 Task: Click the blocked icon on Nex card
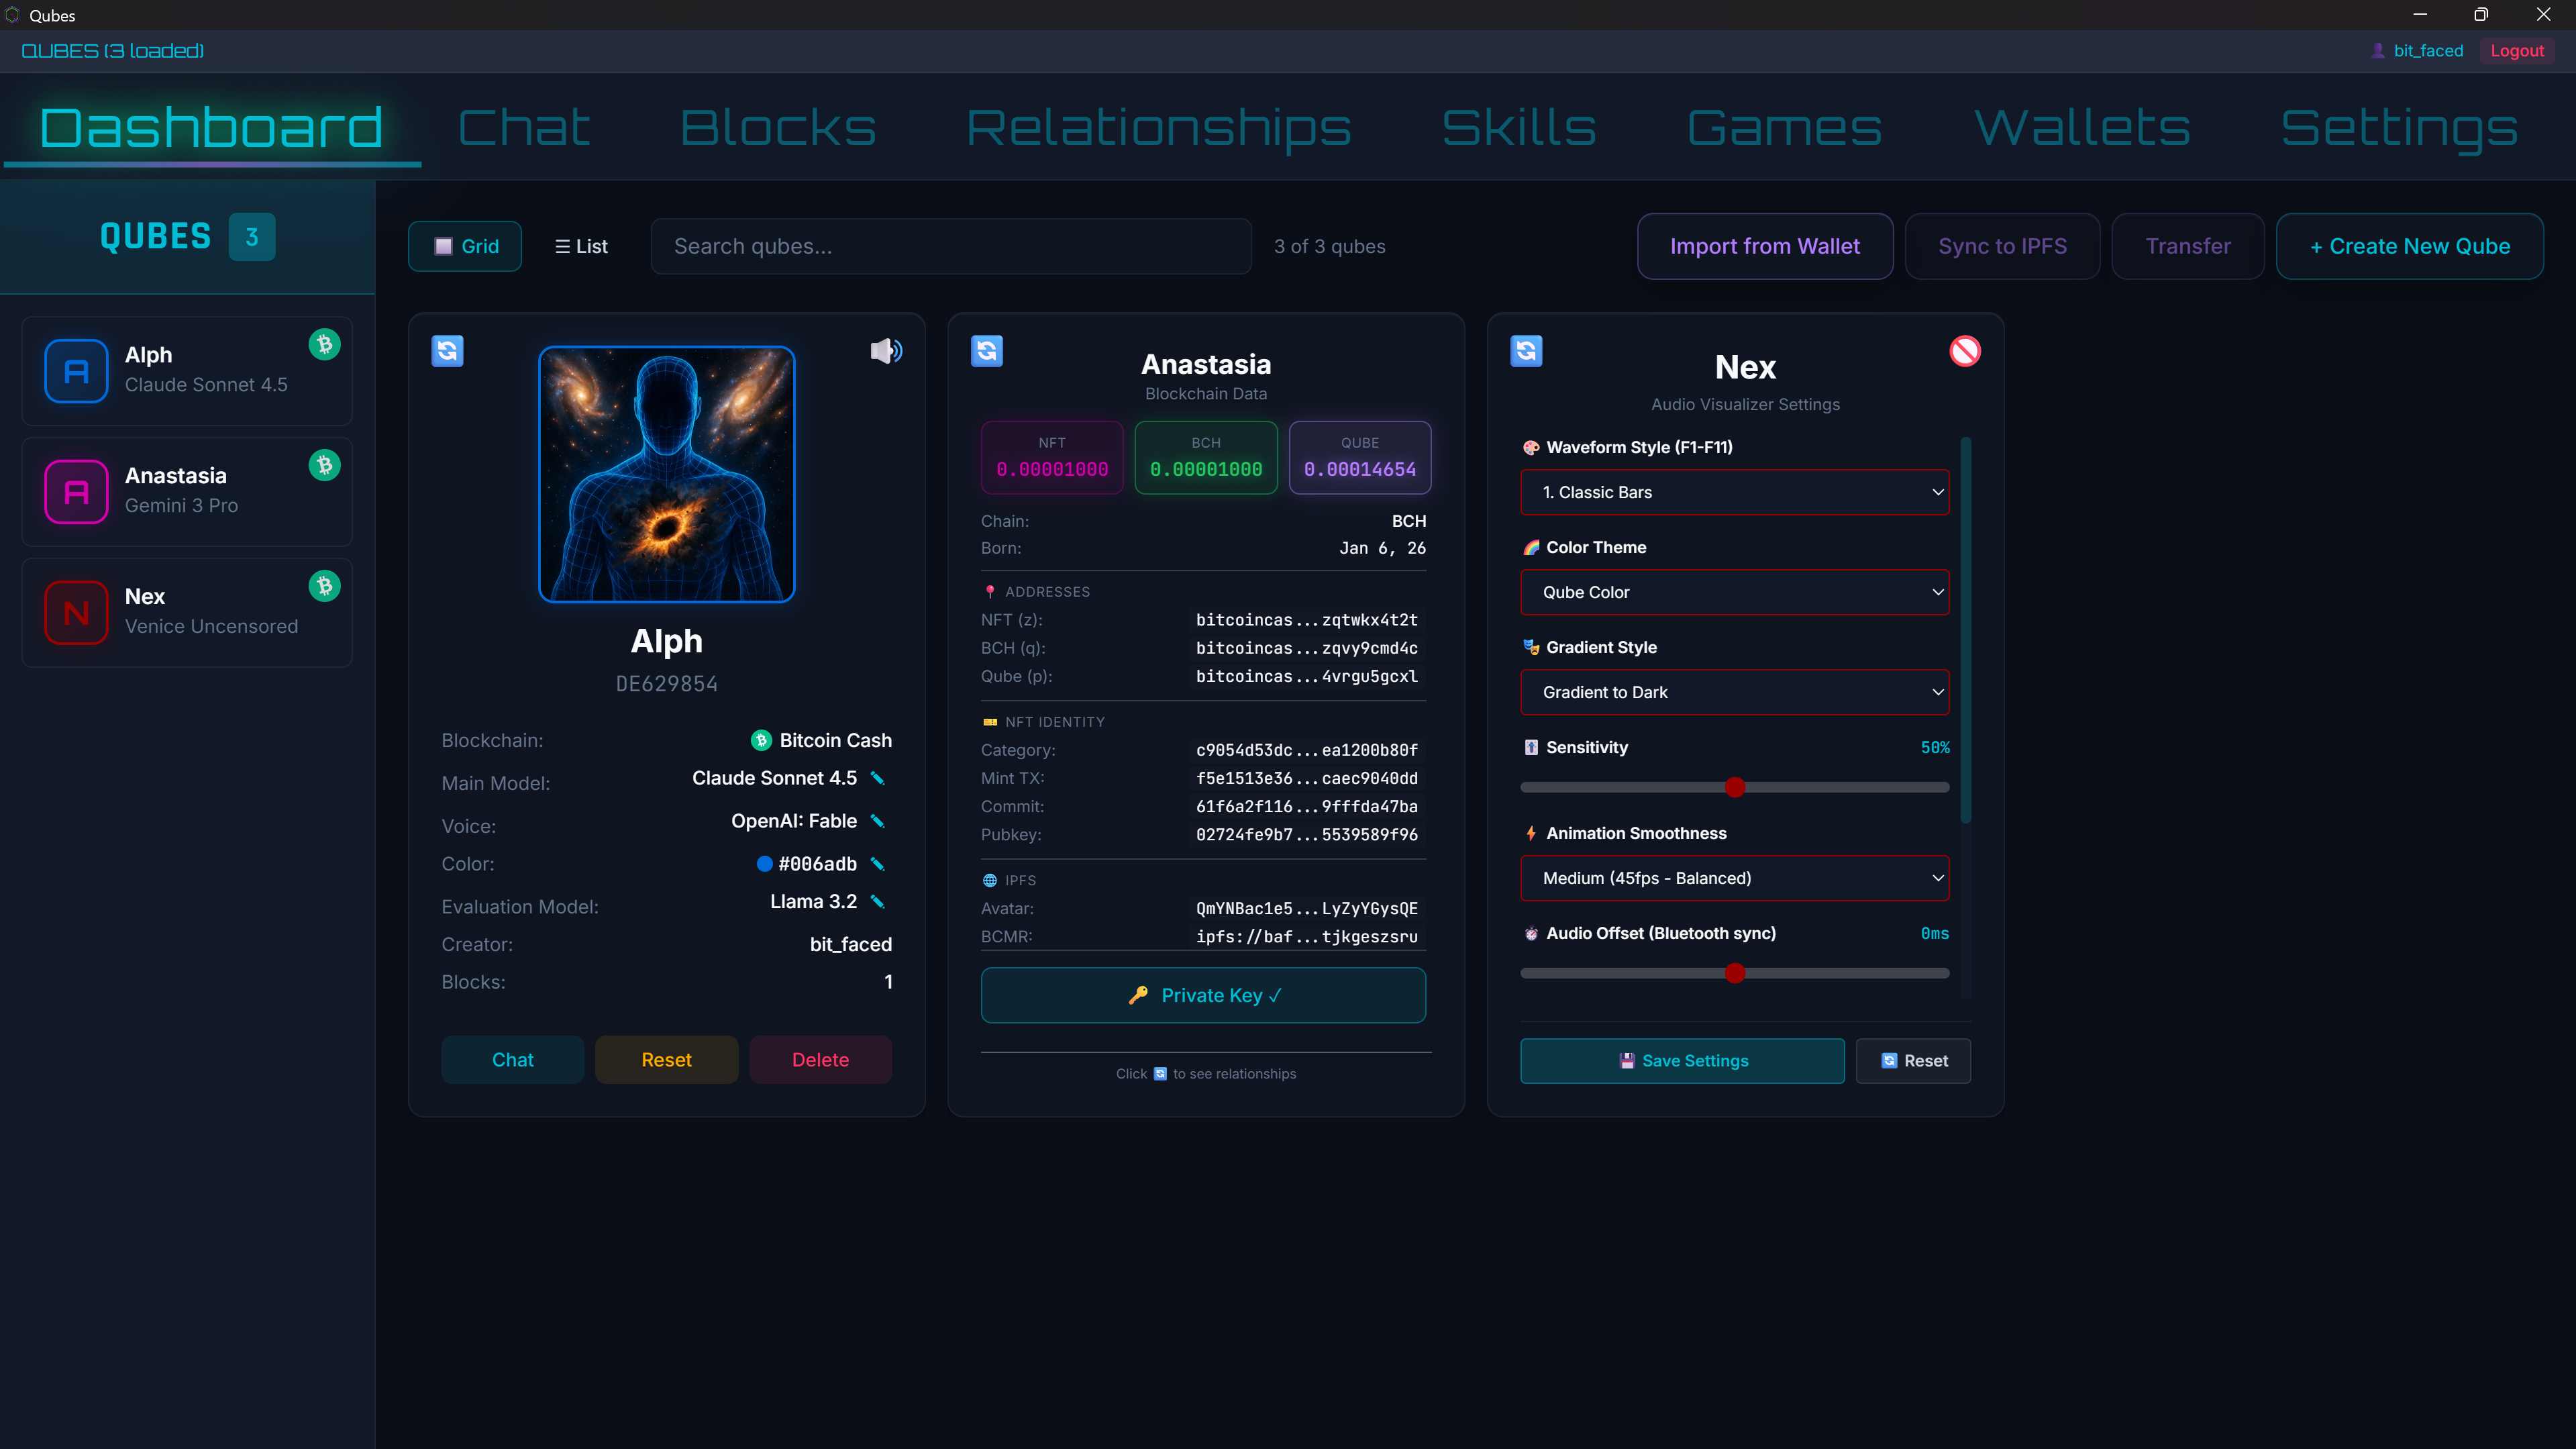tap(1966, 351)
